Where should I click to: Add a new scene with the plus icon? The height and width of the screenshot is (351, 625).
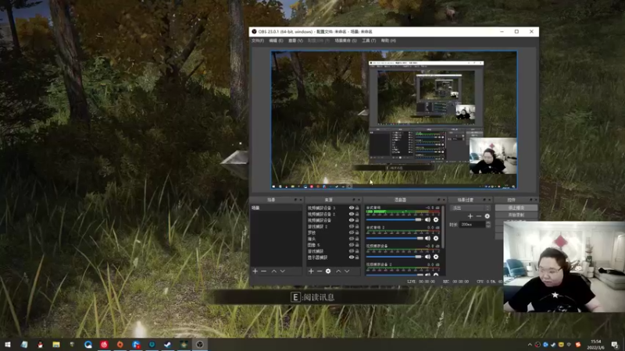click(x=255, y=271)
